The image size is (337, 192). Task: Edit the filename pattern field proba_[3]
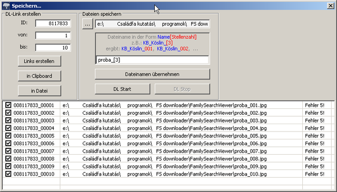[152, 60]
